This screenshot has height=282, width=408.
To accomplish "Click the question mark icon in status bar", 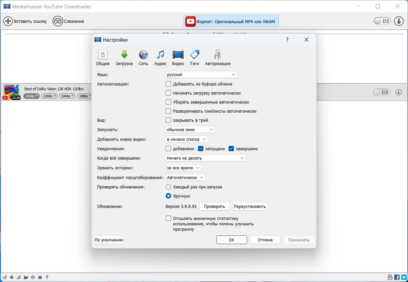I will click(x=47, y=277).
